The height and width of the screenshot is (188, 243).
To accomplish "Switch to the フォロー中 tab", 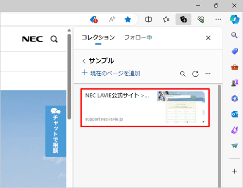I will point(138,37).
